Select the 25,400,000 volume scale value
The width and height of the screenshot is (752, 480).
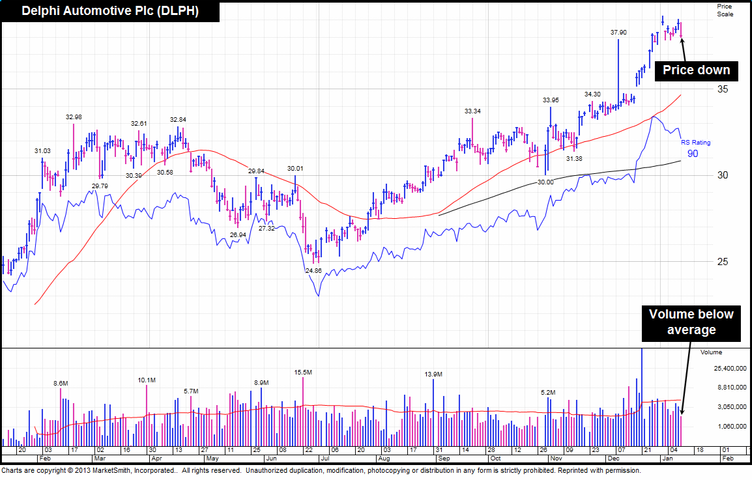click(730, 368)
